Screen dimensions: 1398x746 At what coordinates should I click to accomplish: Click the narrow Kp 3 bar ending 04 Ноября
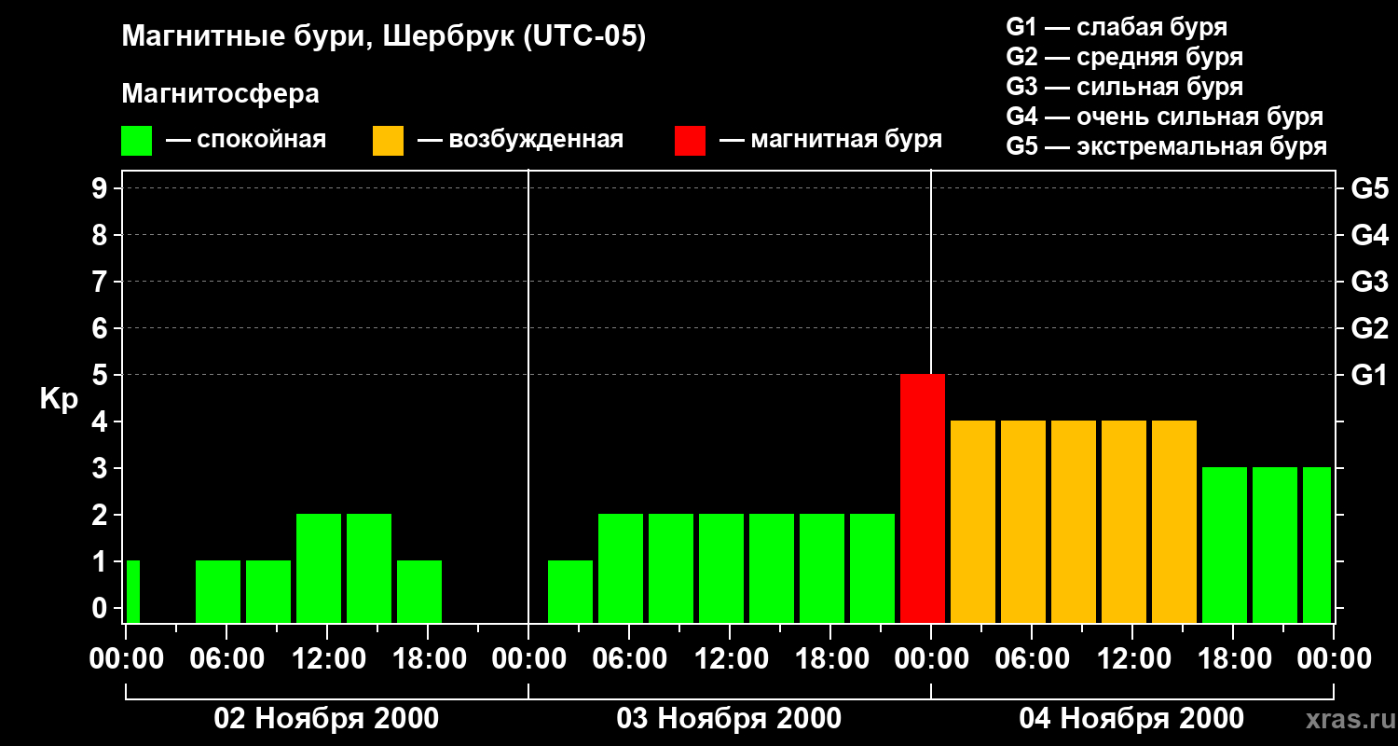1317,546
